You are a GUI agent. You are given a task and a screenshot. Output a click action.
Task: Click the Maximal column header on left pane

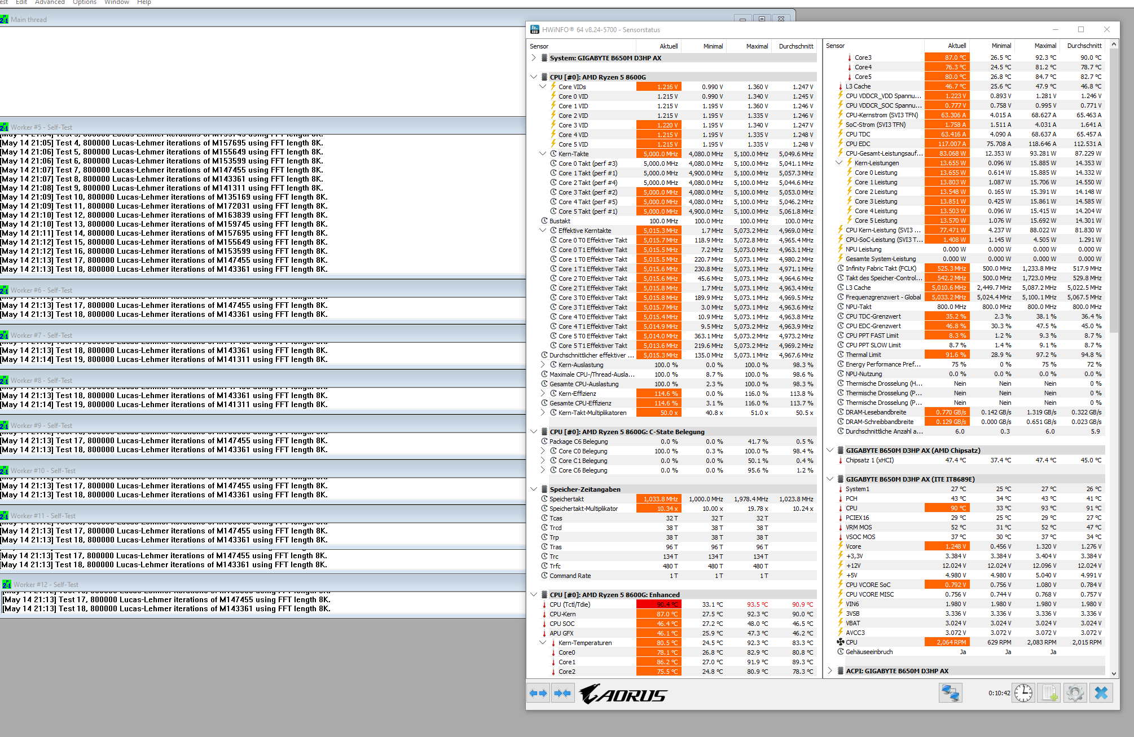click(x=757, y=46)
